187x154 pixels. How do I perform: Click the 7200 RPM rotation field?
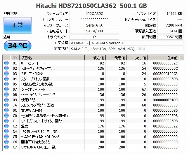coord(170,25)
